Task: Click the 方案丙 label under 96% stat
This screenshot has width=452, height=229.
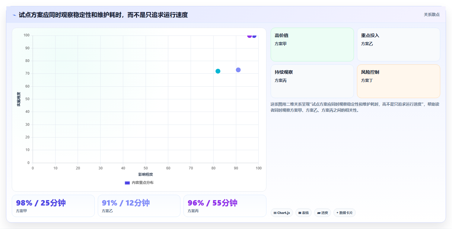Action: tap(193, 211)
